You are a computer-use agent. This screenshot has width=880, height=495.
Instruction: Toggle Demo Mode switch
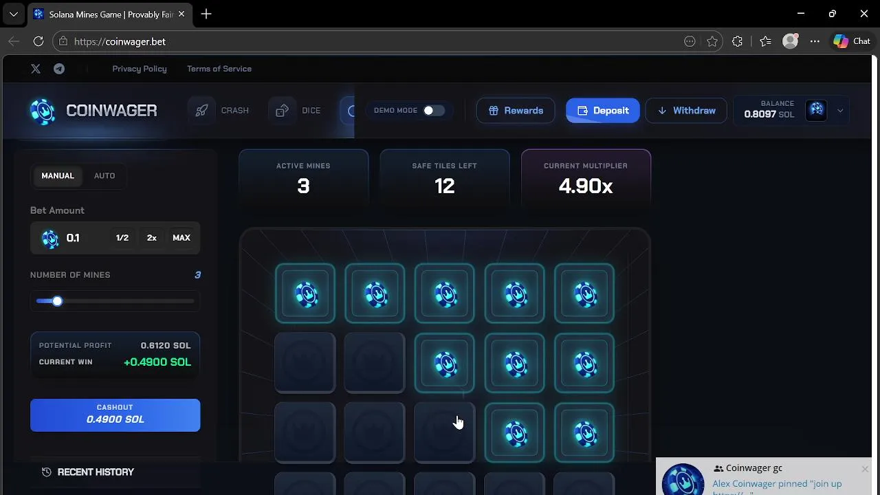[434, 111]
